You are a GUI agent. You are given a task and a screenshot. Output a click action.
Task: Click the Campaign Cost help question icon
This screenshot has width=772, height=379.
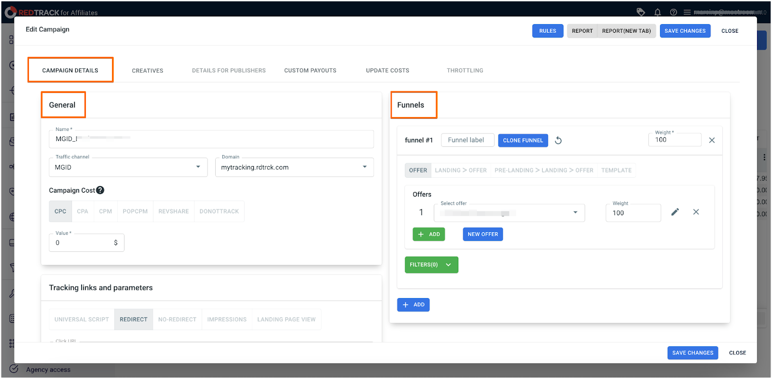pyautogui.click(x=100, y=190)
